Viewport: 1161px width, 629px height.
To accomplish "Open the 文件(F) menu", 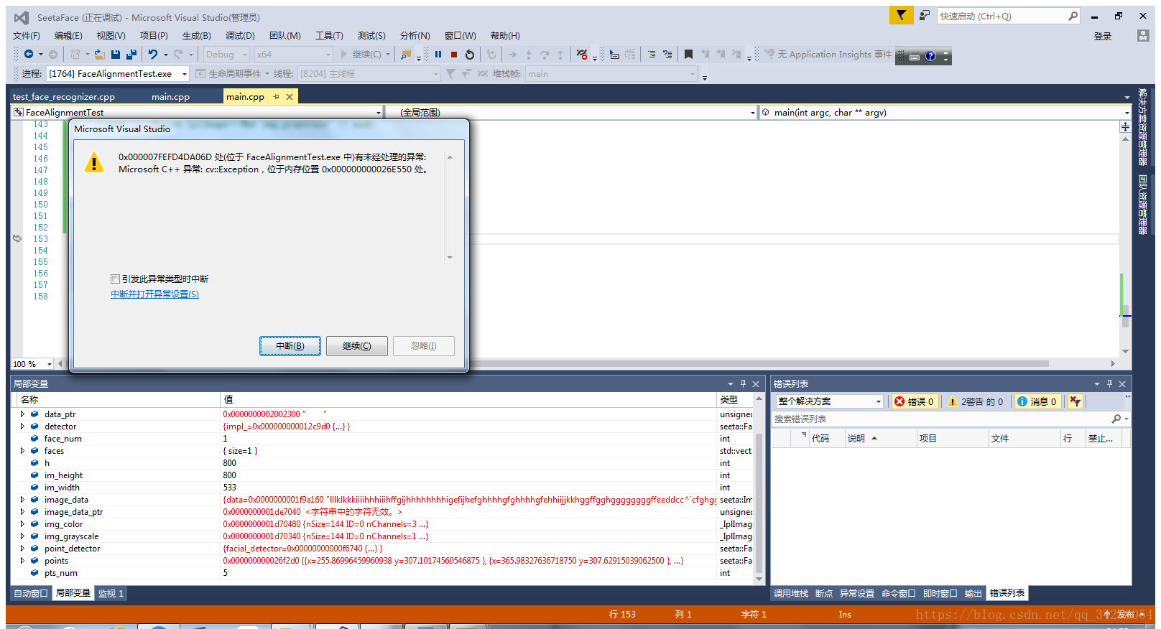I will tap(27, 35).
